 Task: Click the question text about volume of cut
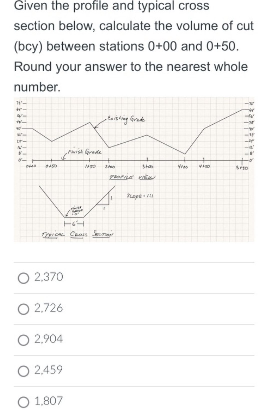pyautogui.click(x=134, y=46)
